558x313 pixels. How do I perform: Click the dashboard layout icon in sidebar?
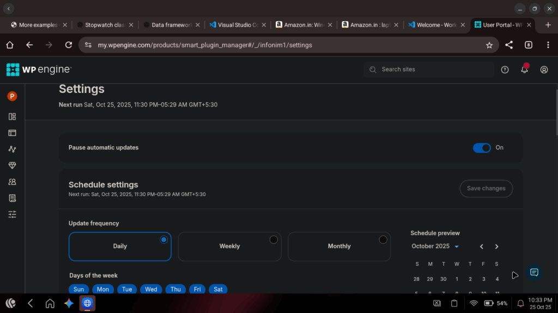point(12,116)
